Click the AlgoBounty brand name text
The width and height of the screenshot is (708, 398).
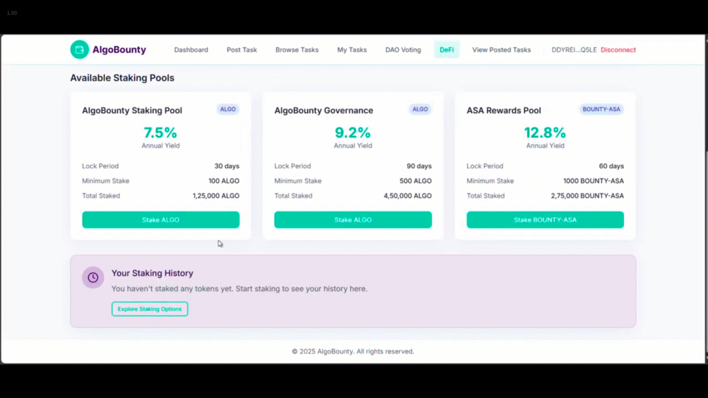[x=119, y=50]
